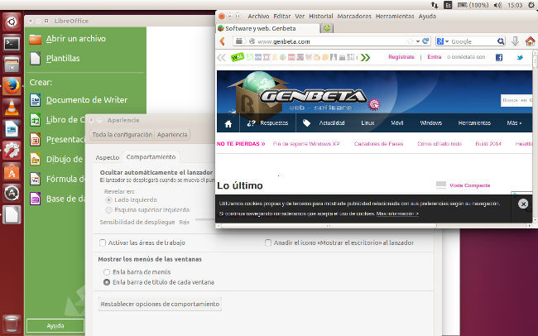Image resolution: width=538 pixels, height=336 pixels.
Task: Open LibreOffice Writer icon in the launcher
Action: [12, 129]
